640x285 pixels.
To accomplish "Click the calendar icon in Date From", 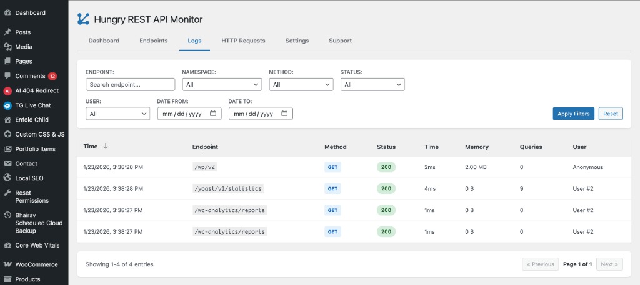I will pos(213,114).
